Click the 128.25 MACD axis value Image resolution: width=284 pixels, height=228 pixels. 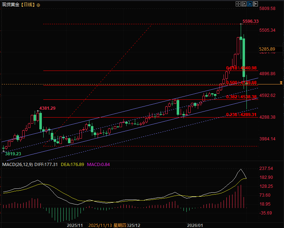click(266, 186)
